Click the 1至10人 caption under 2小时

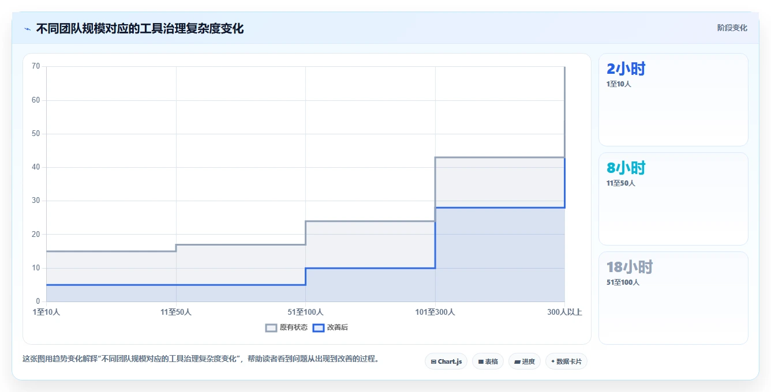(619, 84)
